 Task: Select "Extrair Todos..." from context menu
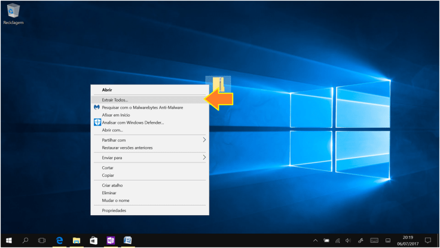tap(115, 100)
